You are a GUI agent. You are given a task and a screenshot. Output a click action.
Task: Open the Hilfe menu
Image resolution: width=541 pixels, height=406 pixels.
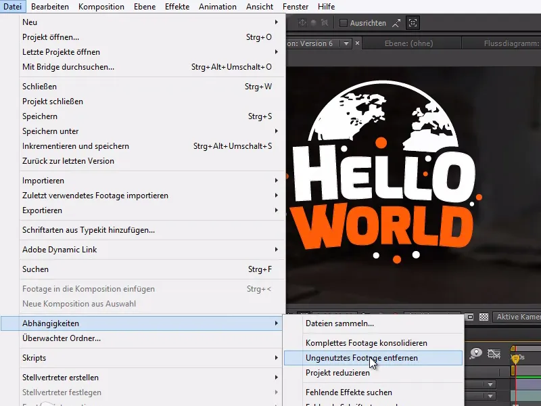[326, 7]
